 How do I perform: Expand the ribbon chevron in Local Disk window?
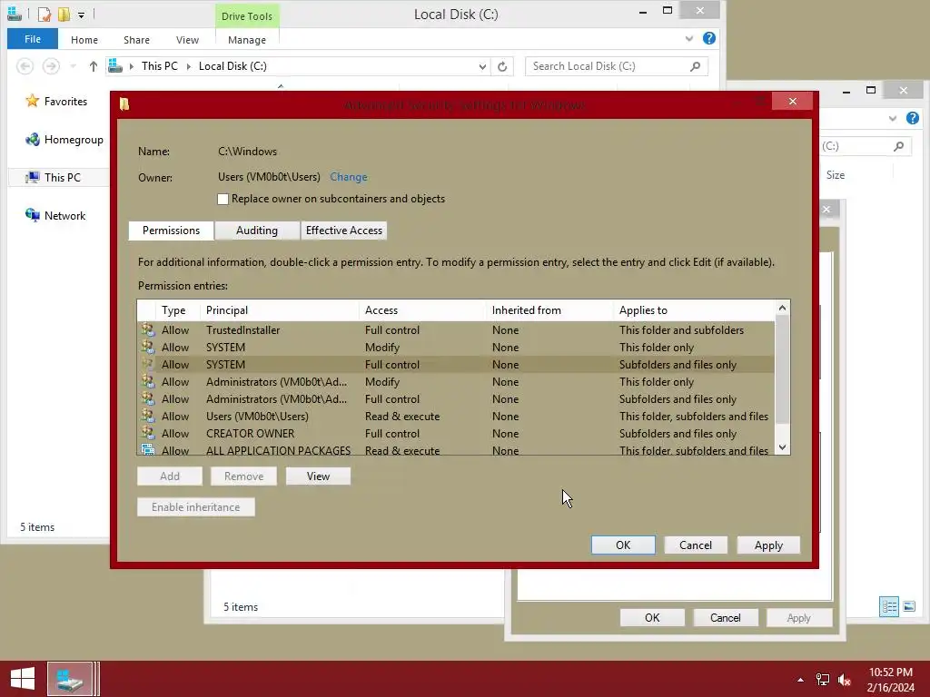click(688, 38)
